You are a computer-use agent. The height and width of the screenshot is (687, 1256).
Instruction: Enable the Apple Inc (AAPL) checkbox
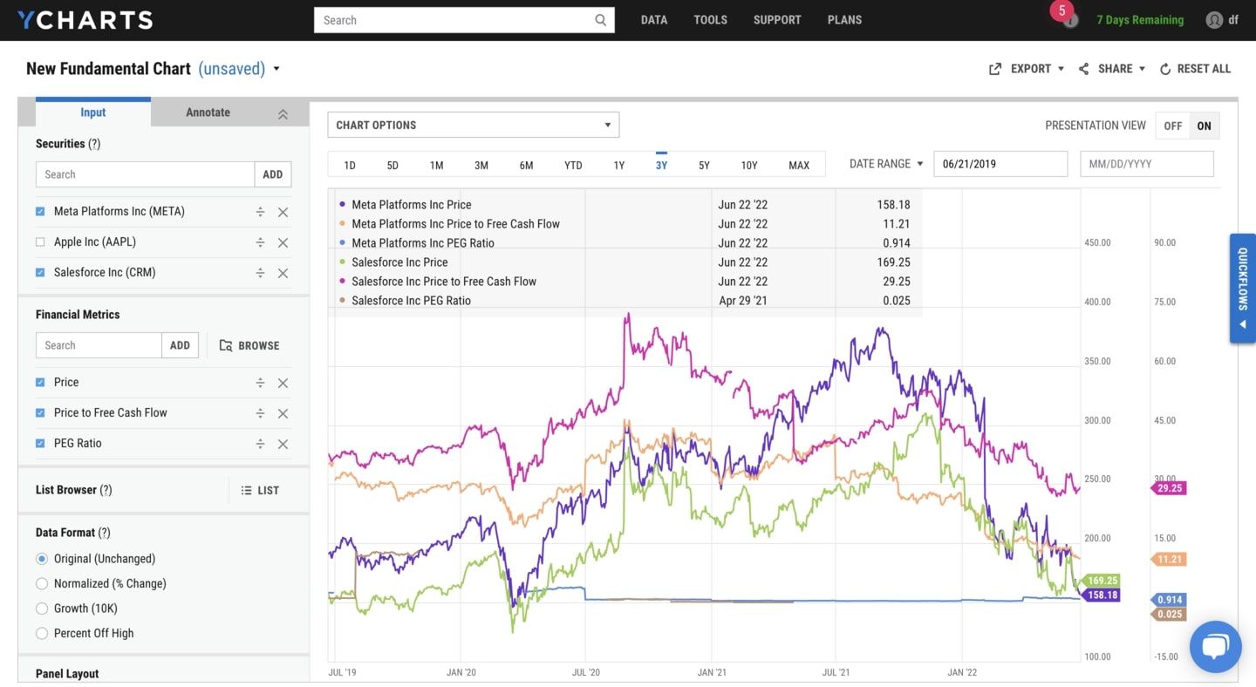tap(39, 241)
